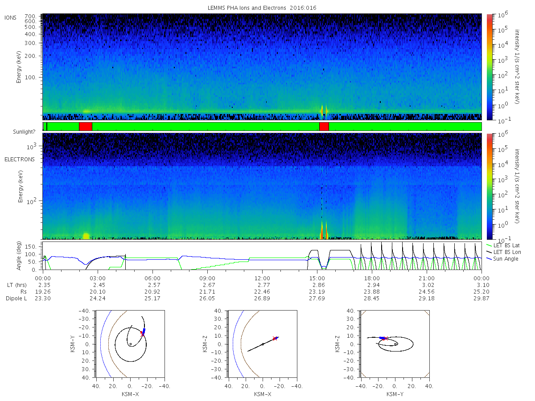This screenshot has height=401, width=535.
Task: Click the Dipole L value 29.87
Action: click(481, 299)
